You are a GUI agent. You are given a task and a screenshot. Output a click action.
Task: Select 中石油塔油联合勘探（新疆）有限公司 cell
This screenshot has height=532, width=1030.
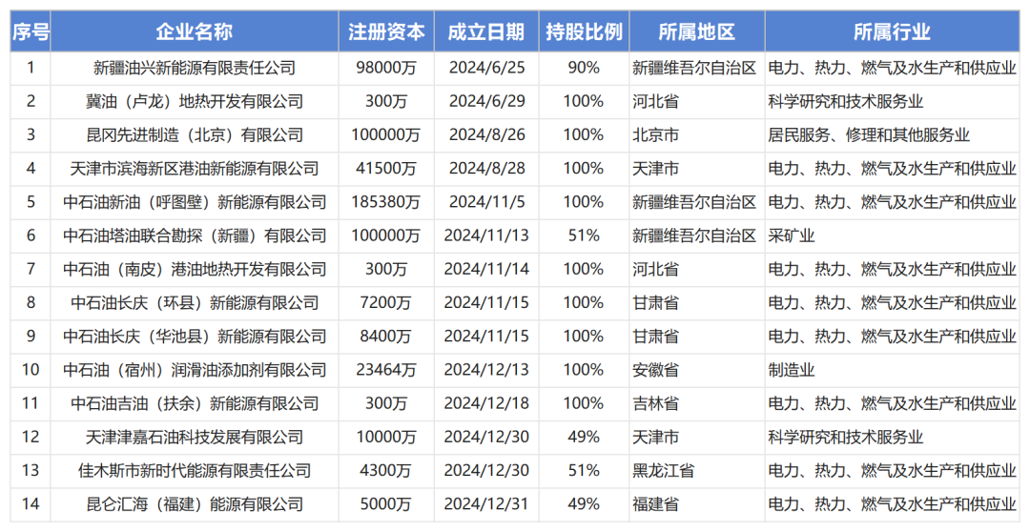click(x=195, y=235)
